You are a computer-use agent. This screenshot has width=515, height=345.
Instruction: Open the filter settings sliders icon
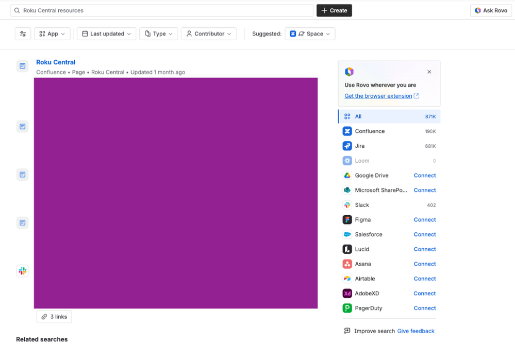(x=23, y=34)
